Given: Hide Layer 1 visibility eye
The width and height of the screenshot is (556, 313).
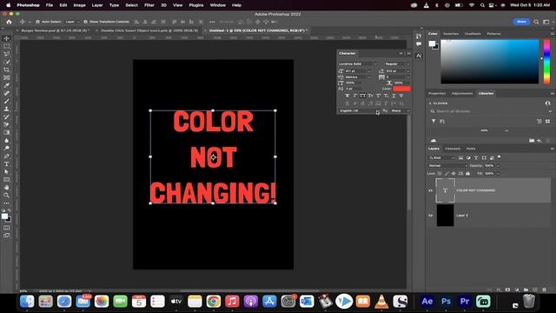Looking at the screenshot, I should point(431,216).
